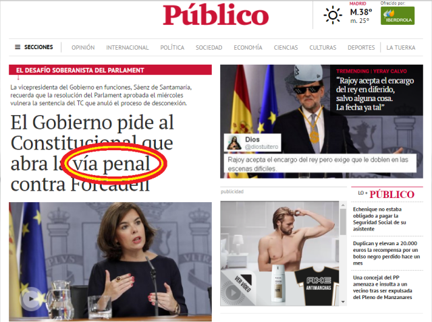The width and height of the screenshot is (432, 322).
Task: Open the Iberdrola sponsor logo
Action: (398, 15)
